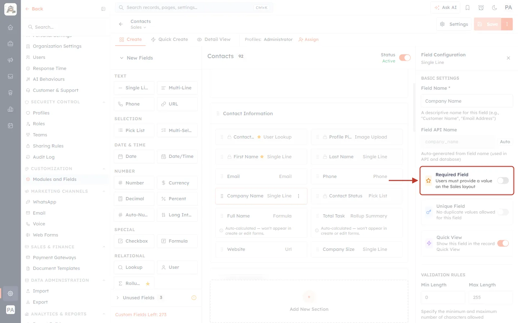The height and width of the screenshot is (323, 518).
Task: Disable the Quick View toggle
Action: (x=503, y=243)
